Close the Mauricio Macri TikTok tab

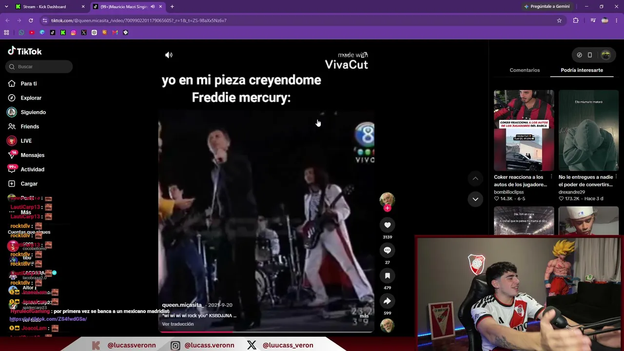coord(160,7)
